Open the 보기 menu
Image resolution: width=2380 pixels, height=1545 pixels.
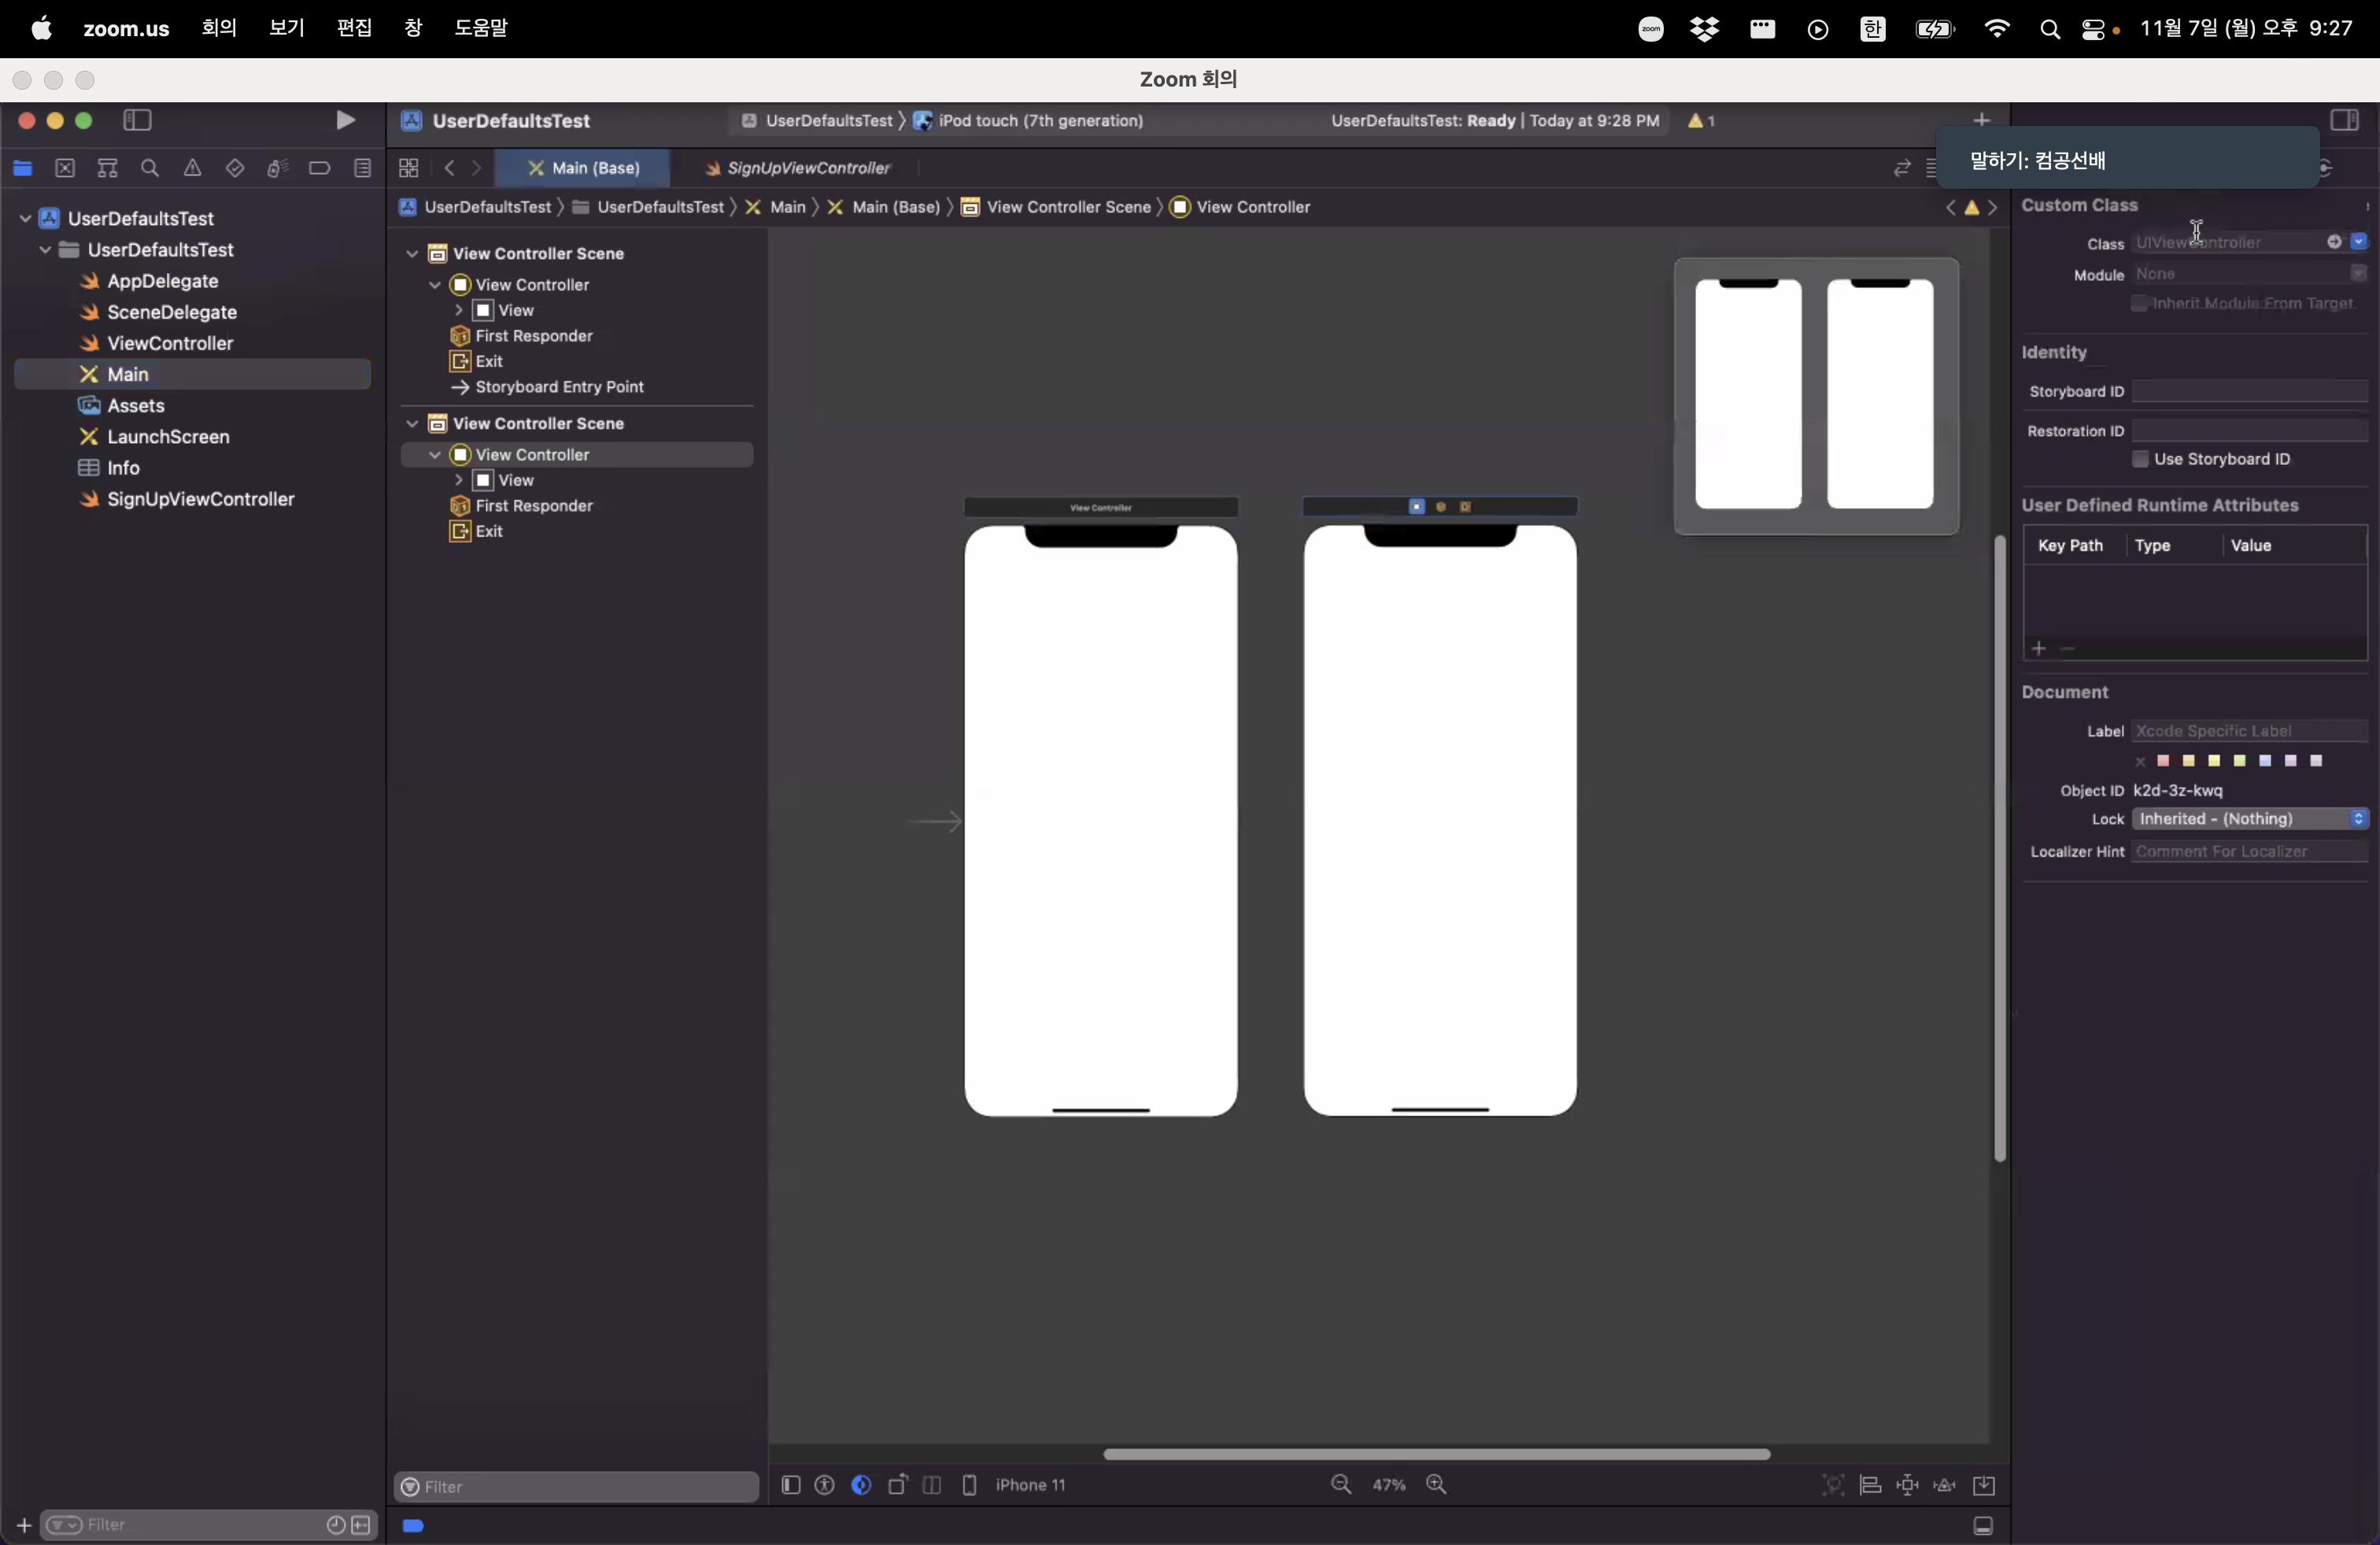tap(287, 28)
